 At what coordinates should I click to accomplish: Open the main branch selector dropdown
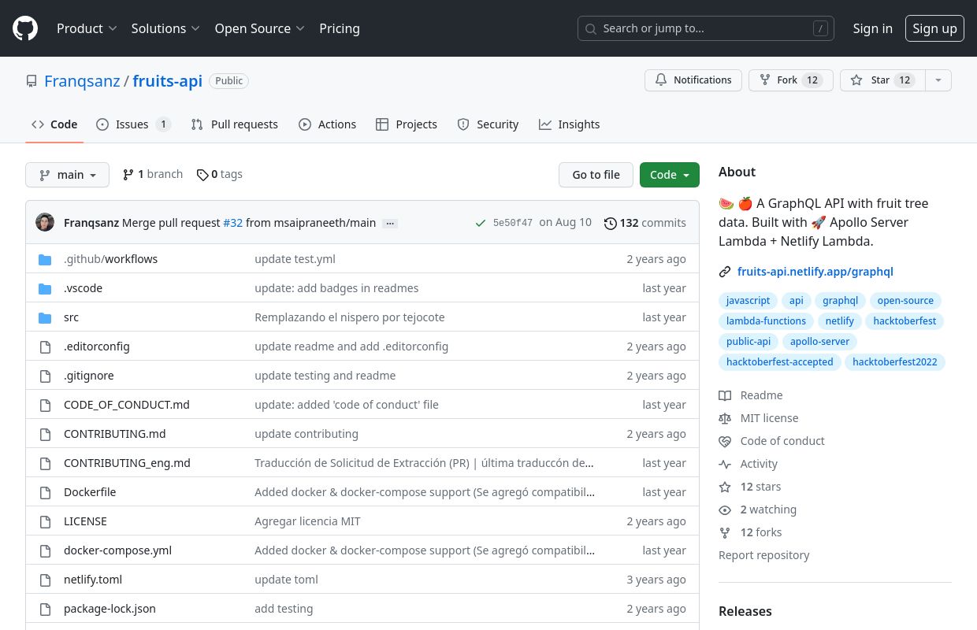pyautogui.click(x=67, y=175)
